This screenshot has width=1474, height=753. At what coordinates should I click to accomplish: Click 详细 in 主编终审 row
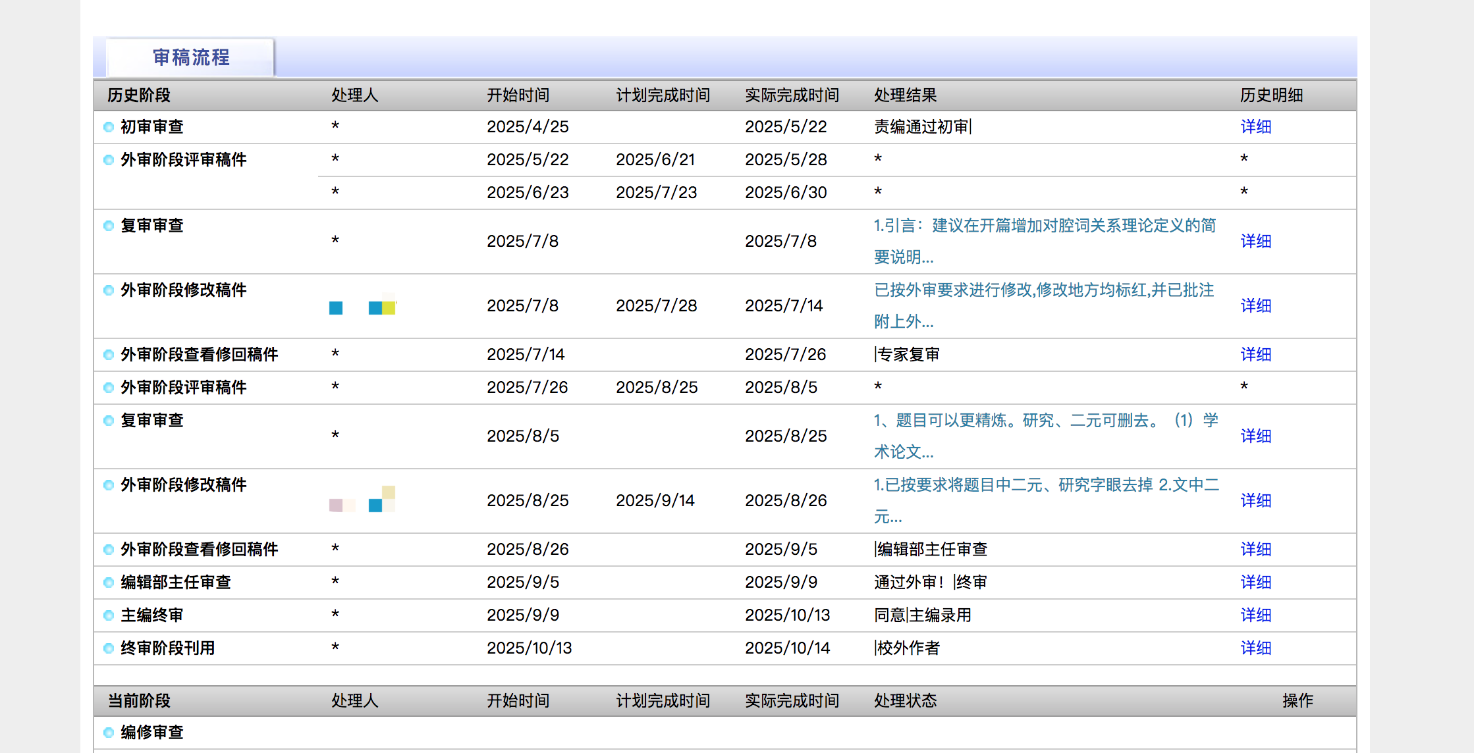coord(1255,615)
